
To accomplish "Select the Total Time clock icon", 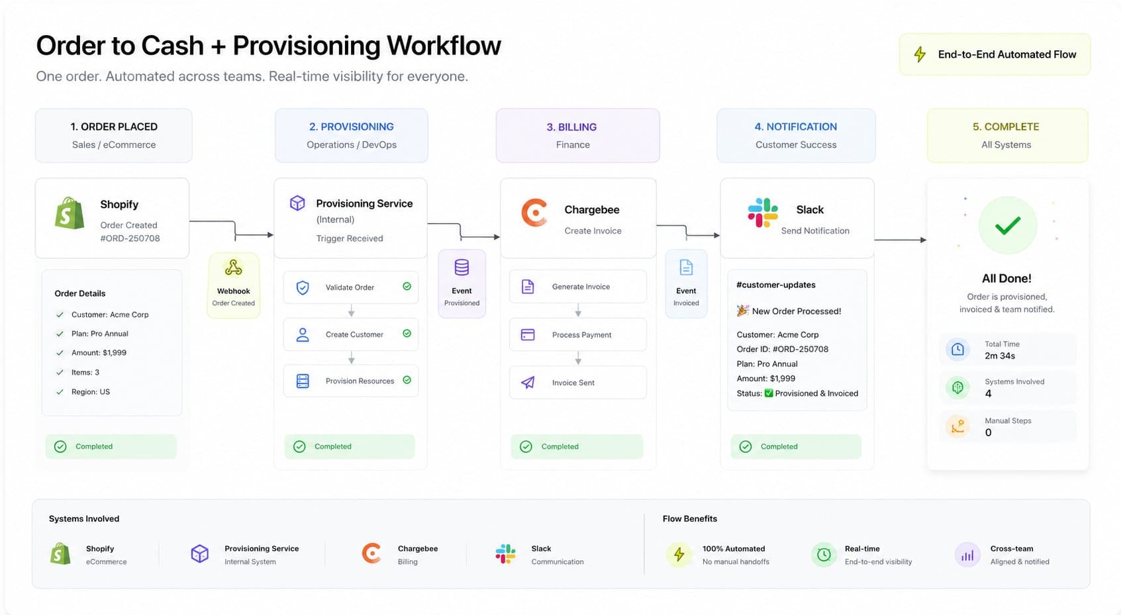I will pyautogui.click(x=957, y=350).
